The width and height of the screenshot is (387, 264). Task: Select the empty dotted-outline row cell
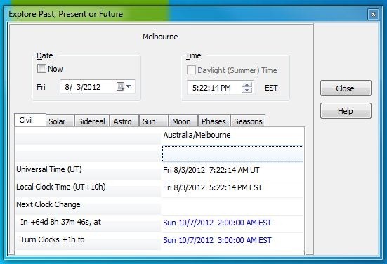(232, 154)
